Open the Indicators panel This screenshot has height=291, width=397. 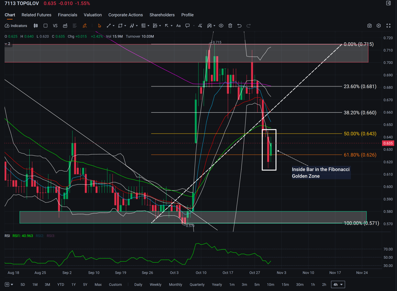(16, 26)
